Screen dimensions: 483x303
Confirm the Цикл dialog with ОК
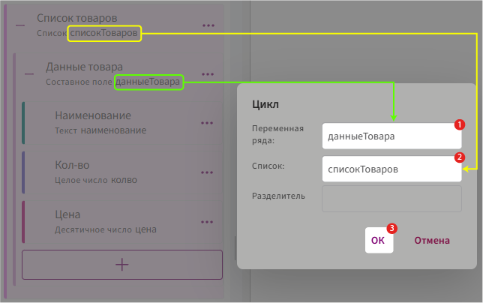pyautogui.click(x=379, y=240)
